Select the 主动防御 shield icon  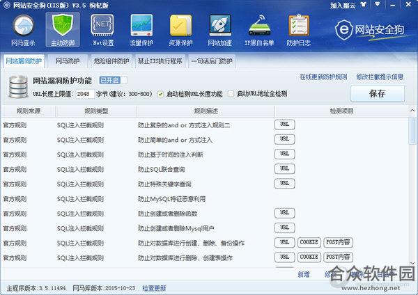click(63, 30)
